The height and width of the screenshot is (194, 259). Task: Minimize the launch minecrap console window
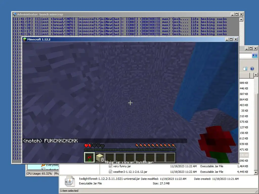[233, 14]
